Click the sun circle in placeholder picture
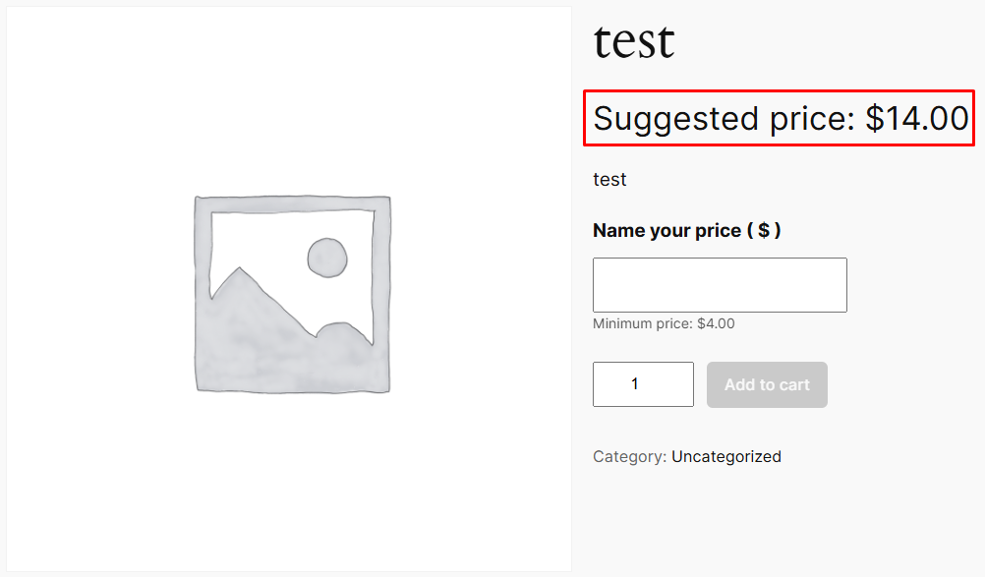Screen dimensions: 985x577 pyautogui.click(x=327, y=259)
